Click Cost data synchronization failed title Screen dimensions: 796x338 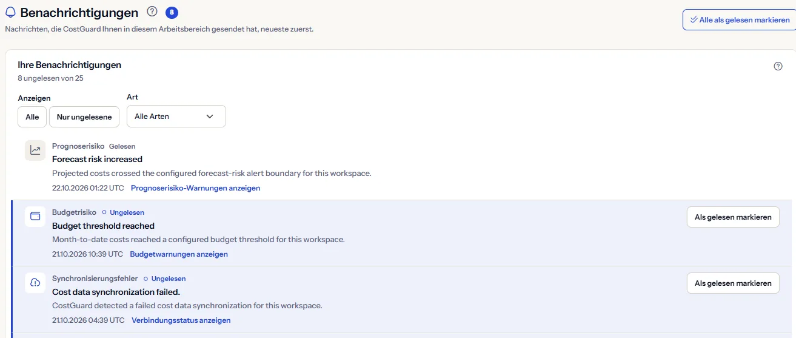pyautogui.click(x=116, y=292)
